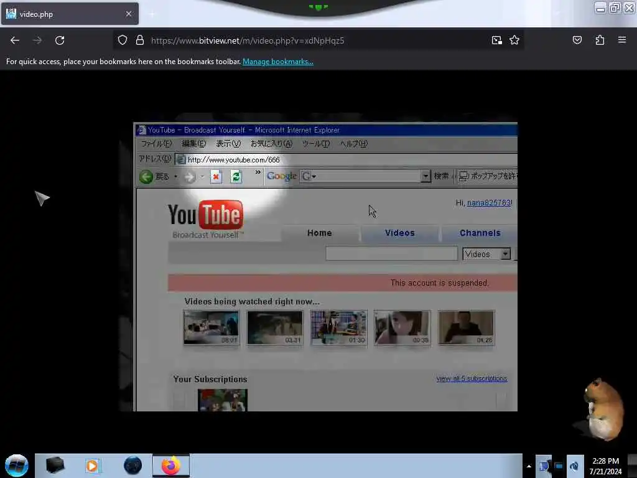Open view all 5 subscriptions link
The height and width of the screenshot is (478, 637).
[472, 378]
